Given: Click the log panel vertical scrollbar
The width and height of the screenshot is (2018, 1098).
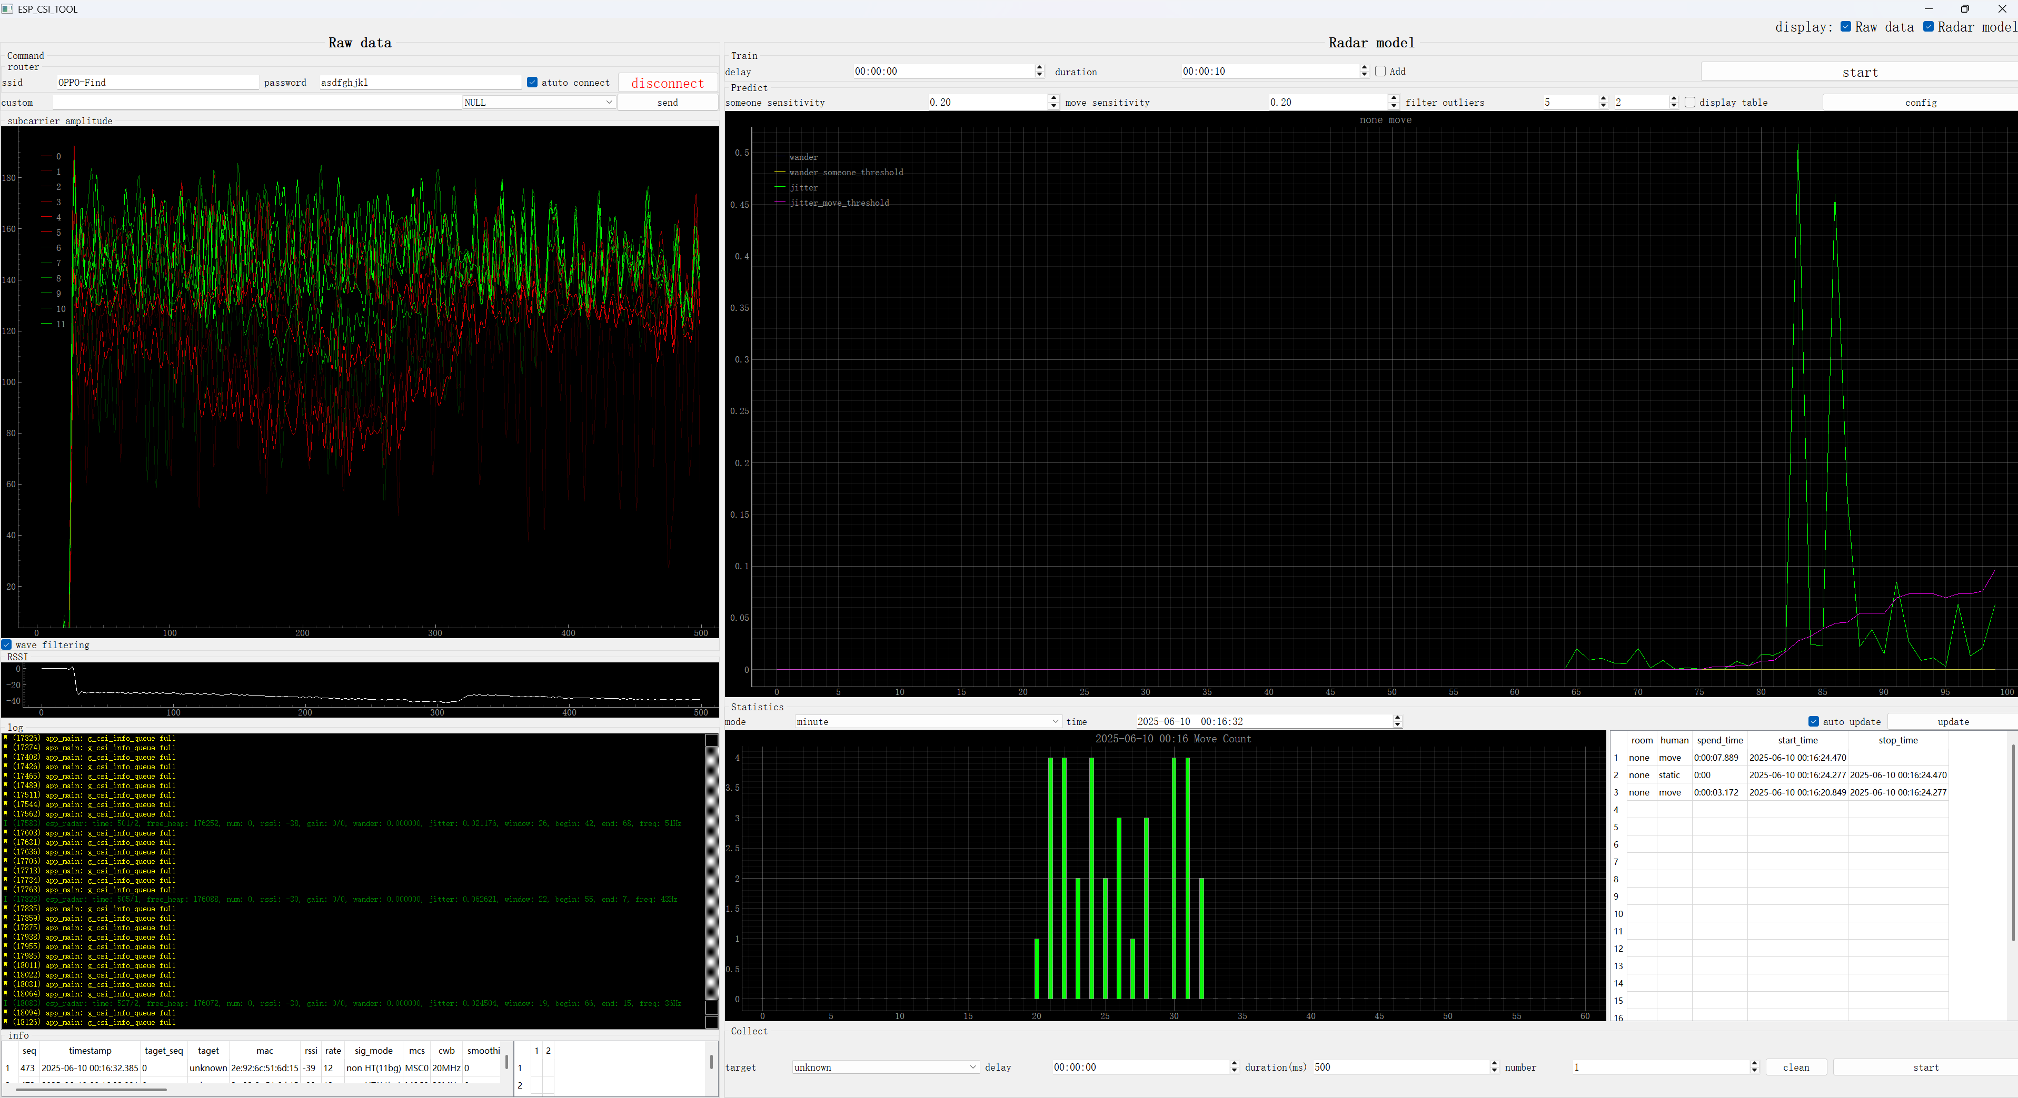Looking at the screenshot, I should click(x=711, y=869).
